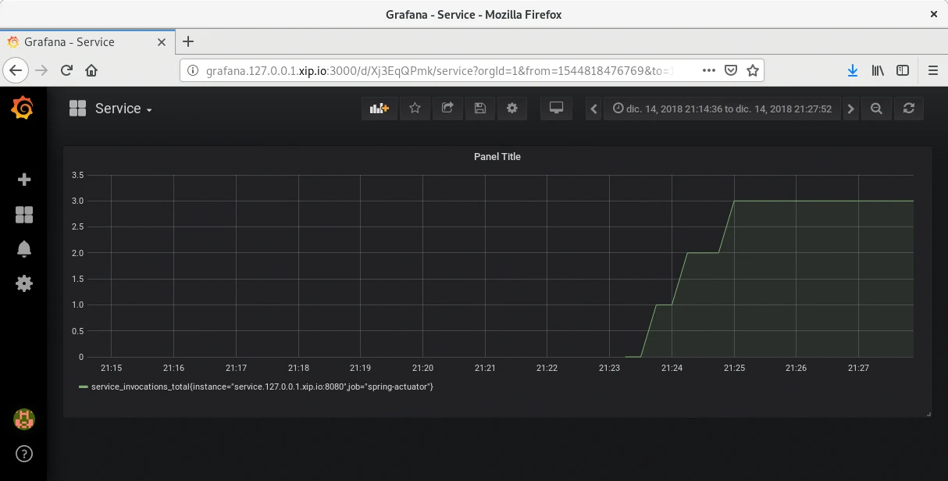Open the Dashboards icon in sidebar
This screenshot has width=948, height=481.
[23, 215]
